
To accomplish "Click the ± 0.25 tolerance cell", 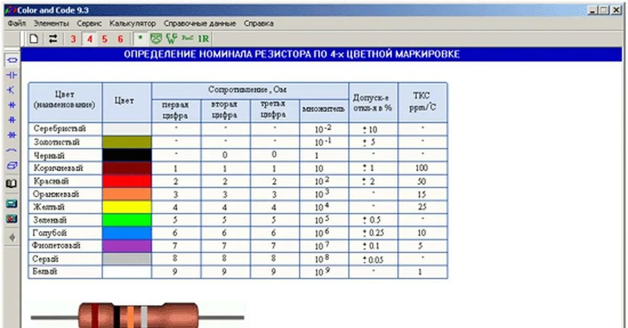I will click(x=373, y=233).
